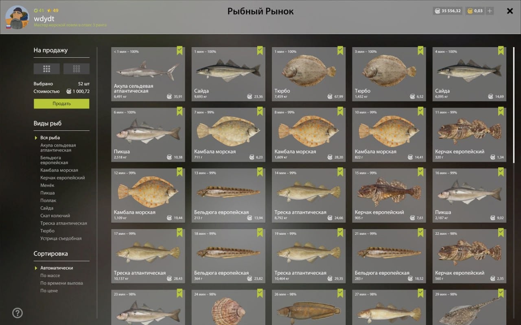Uncheck the Сайда 6,095 кг card checkmark

pos(501,51)
